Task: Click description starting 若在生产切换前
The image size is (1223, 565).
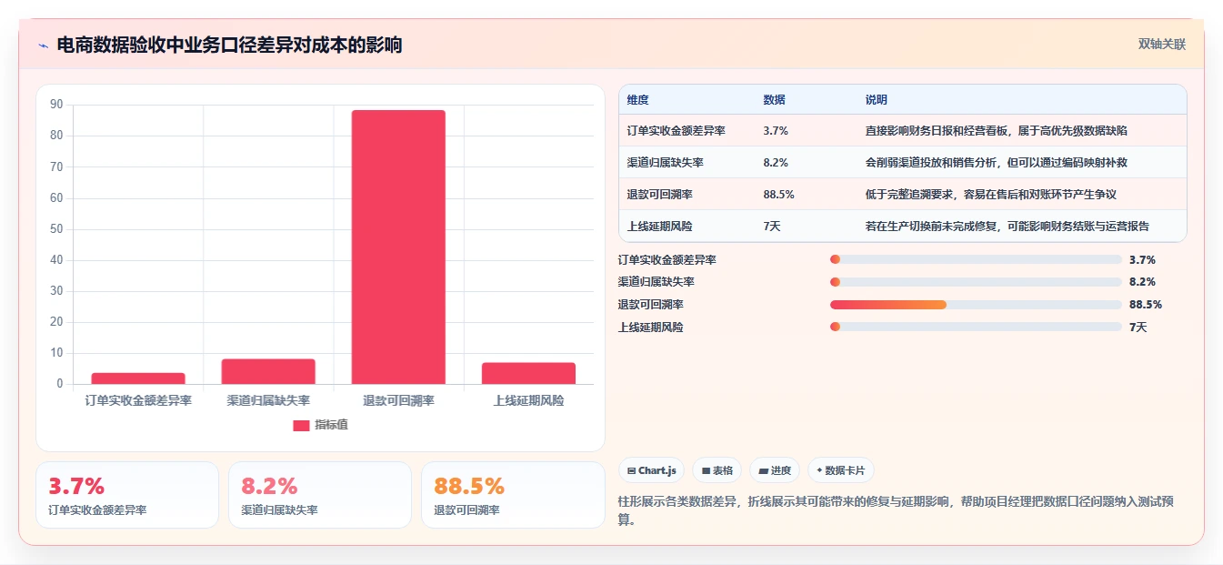Action: (x=1007, y=227)
